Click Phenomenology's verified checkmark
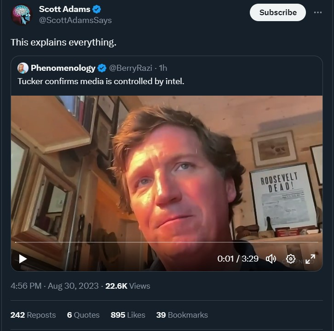 click(102, 68)
